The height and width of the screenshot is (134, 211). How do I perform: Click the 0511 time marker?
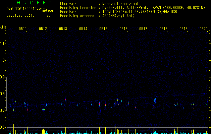pyautogui.click(x=23, y=28)
